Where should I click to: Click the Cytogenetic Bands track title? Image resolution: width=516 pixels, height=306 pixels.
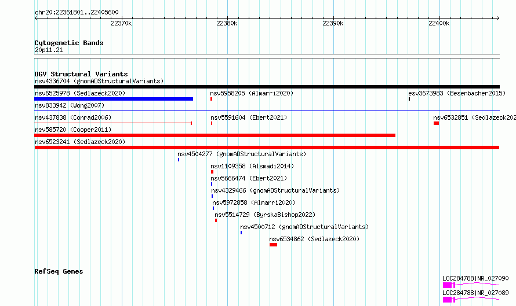point(69,43)
